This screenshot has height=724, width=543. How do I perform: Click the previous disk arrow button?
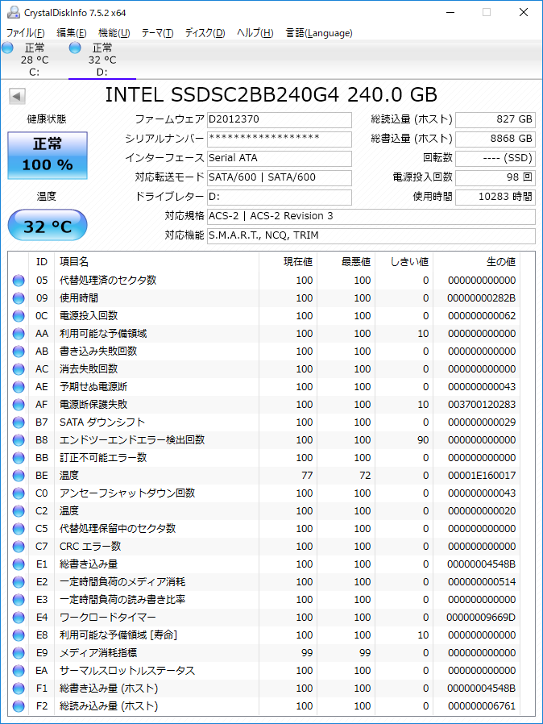17,97
